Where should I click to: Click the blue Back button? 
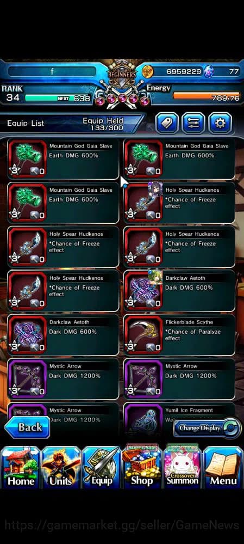[x=27, y=427]
